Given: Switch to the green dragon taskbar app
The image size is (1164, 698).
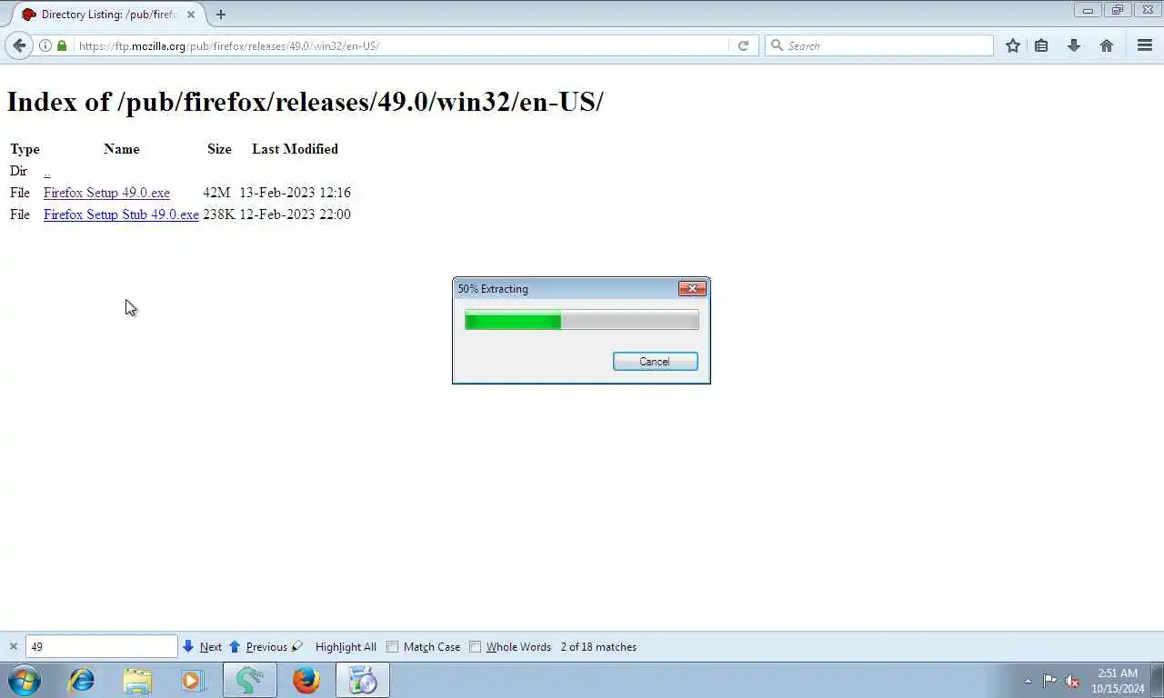Looking at the screenshot, I should tap(250, 680).
